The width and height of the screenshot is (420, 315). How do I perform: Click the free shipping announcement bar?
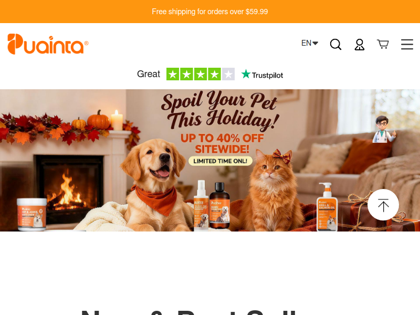coord(210,12)
